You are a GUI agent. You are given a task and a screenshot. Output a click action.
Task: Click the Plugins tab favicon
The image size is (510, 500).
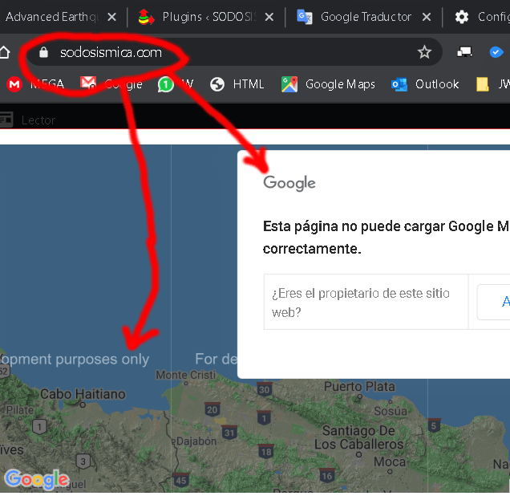pos(146,17)
